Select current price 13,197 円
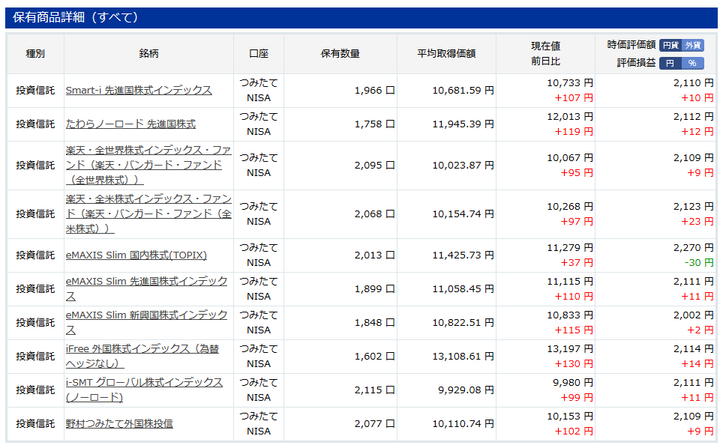 coord(570,348)
